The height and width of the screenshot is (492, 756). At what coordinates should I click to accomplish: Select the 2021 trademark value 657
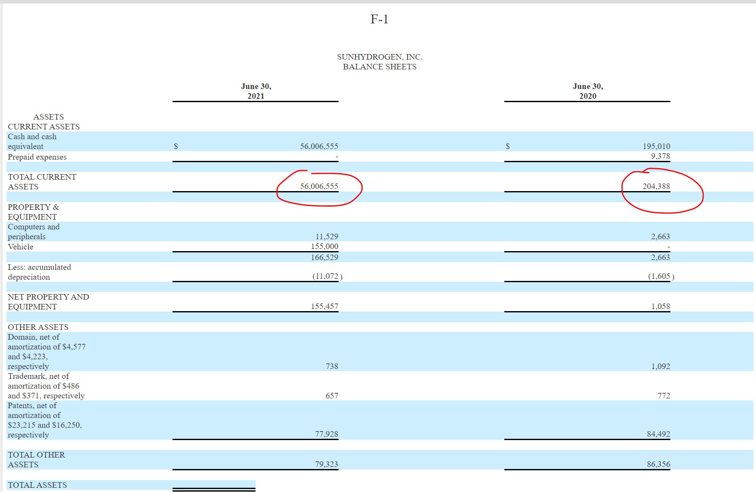point(332,395)
